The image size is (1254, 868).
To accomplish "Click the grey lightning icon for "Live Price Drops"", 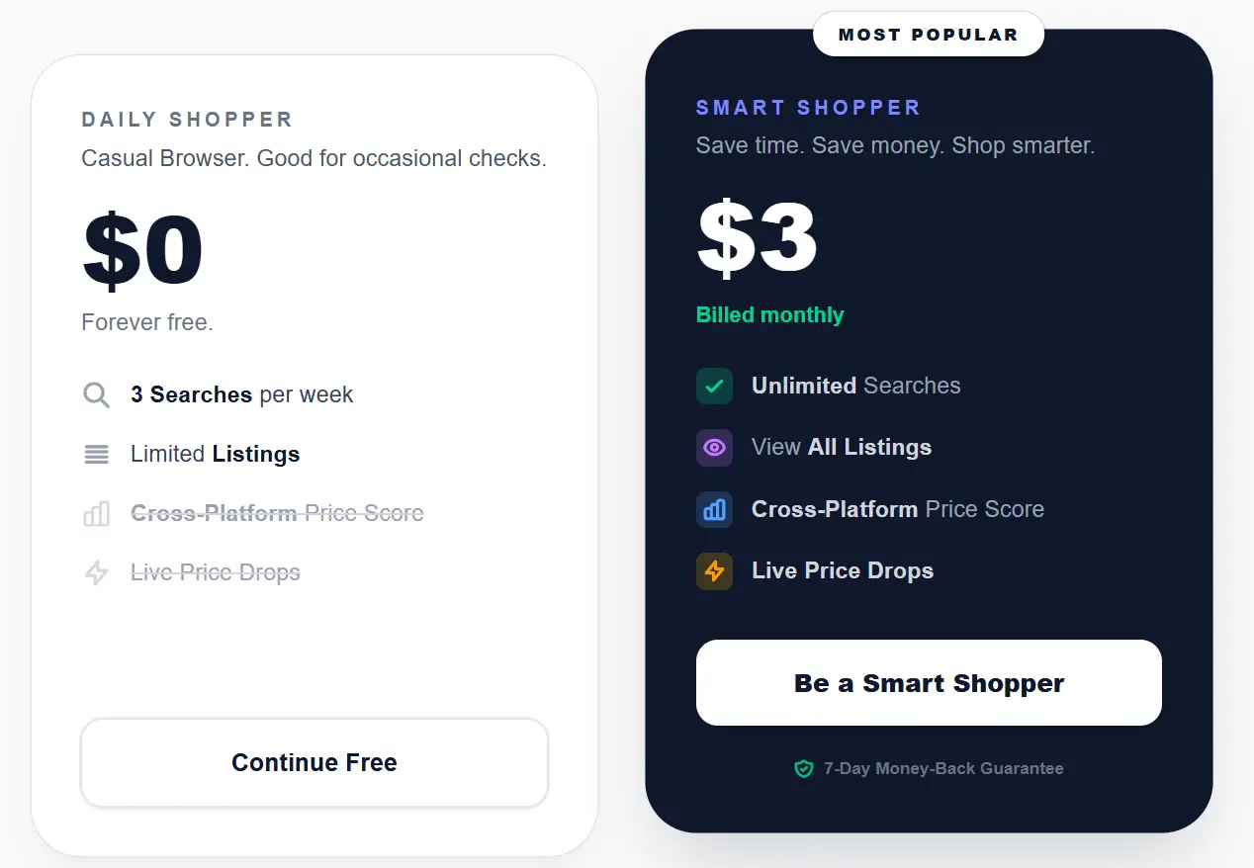I will click(96, 572).
